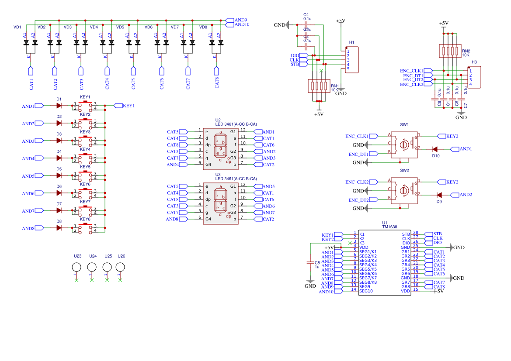Click the D9 diode next to SW2
Screen dimensions: 511x361
click(439, 195)
